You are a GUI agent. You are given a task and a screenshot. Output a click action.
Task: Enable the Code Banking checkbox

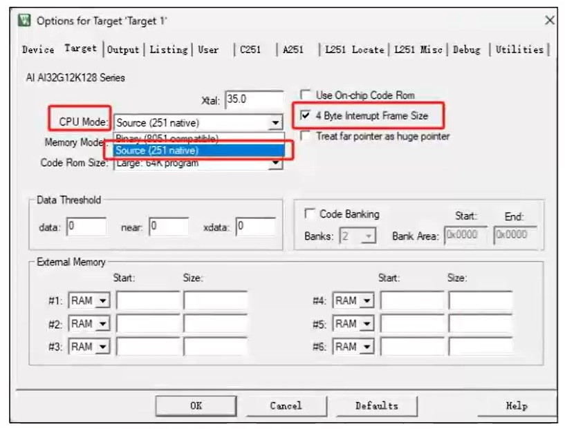[311, 214]
